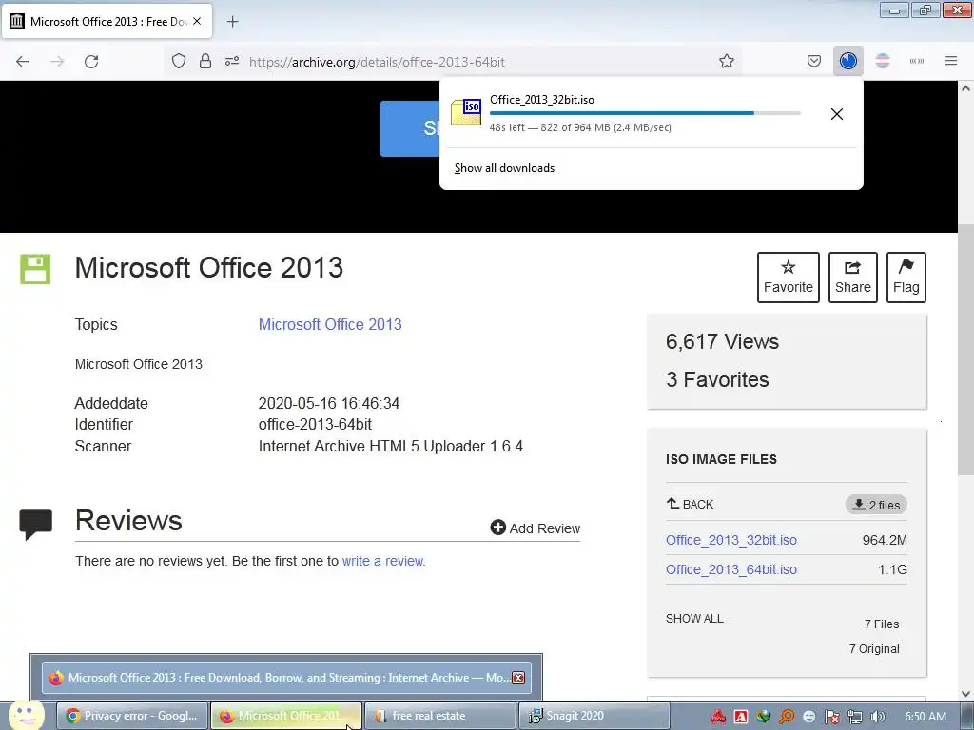Click Add Review
Viewport: 974px width, 730px height.
click(x=535, y=528)
